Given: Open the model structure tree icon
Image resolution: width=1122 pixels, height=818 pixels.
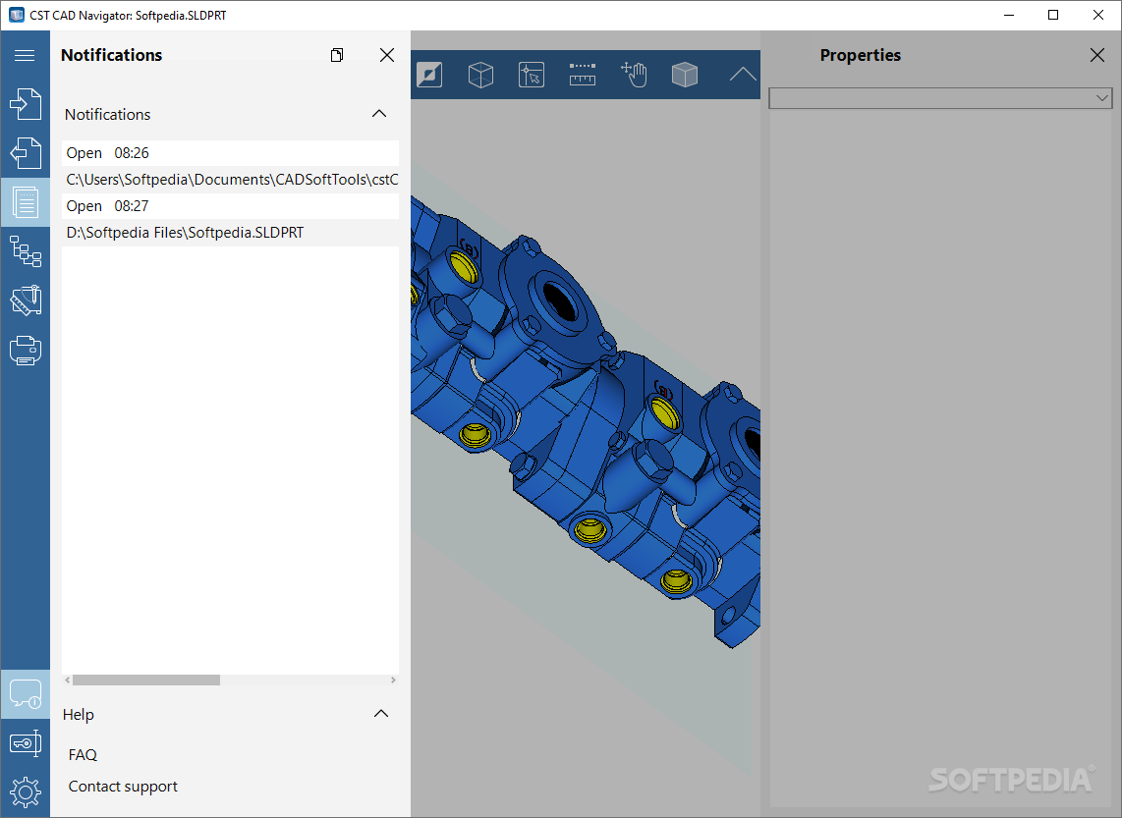Looking at the screenshot, I should [x=25, y=251].
